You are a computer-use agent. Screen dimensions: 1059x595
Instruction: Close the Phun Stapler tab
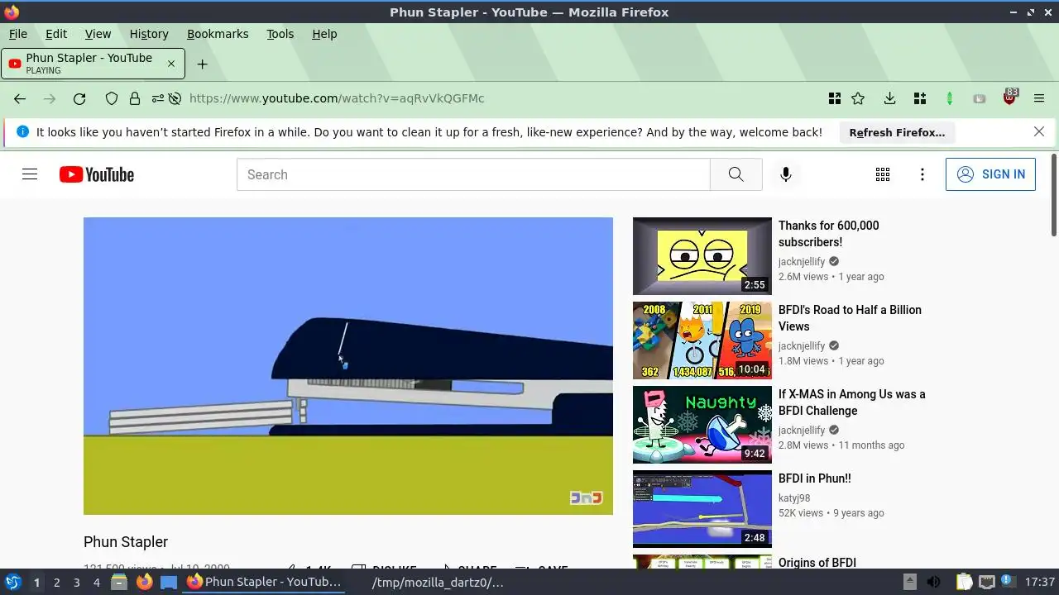point(171,64)
